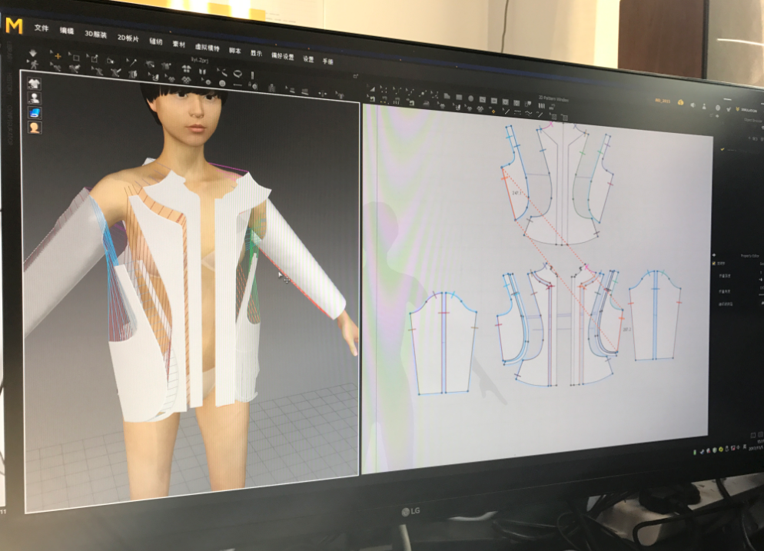Click the byl.Zprj file title text
Image resolution: width=764 pixels, height=551 pixels.
coord(200,60)
